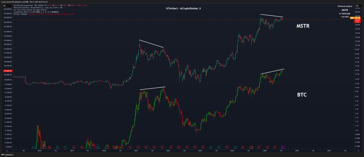Click the large BTC text label
Viewport: 364px width, 157px height.
302,95
